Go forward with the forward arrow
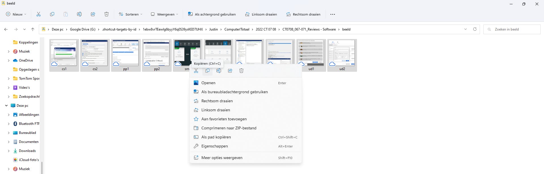Viewport: 544px width, 174px height. (16, 29)
